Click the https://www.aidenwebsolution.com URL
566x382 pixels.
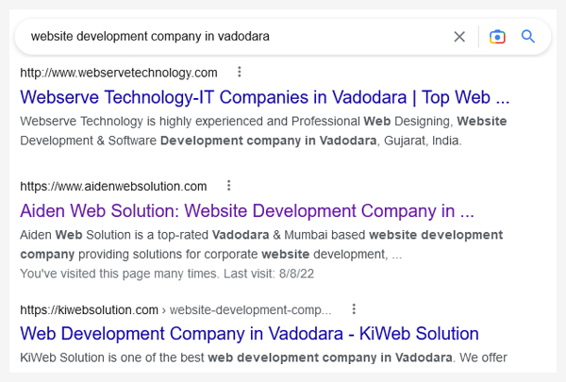coord(113,187)
